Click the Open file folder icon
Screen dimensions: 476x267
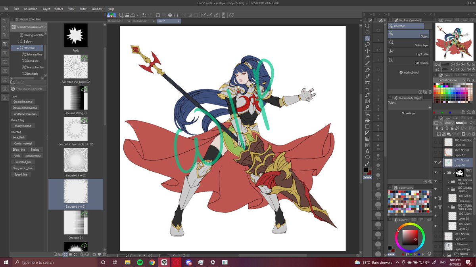pyautogui.click(x=127, y=15)
